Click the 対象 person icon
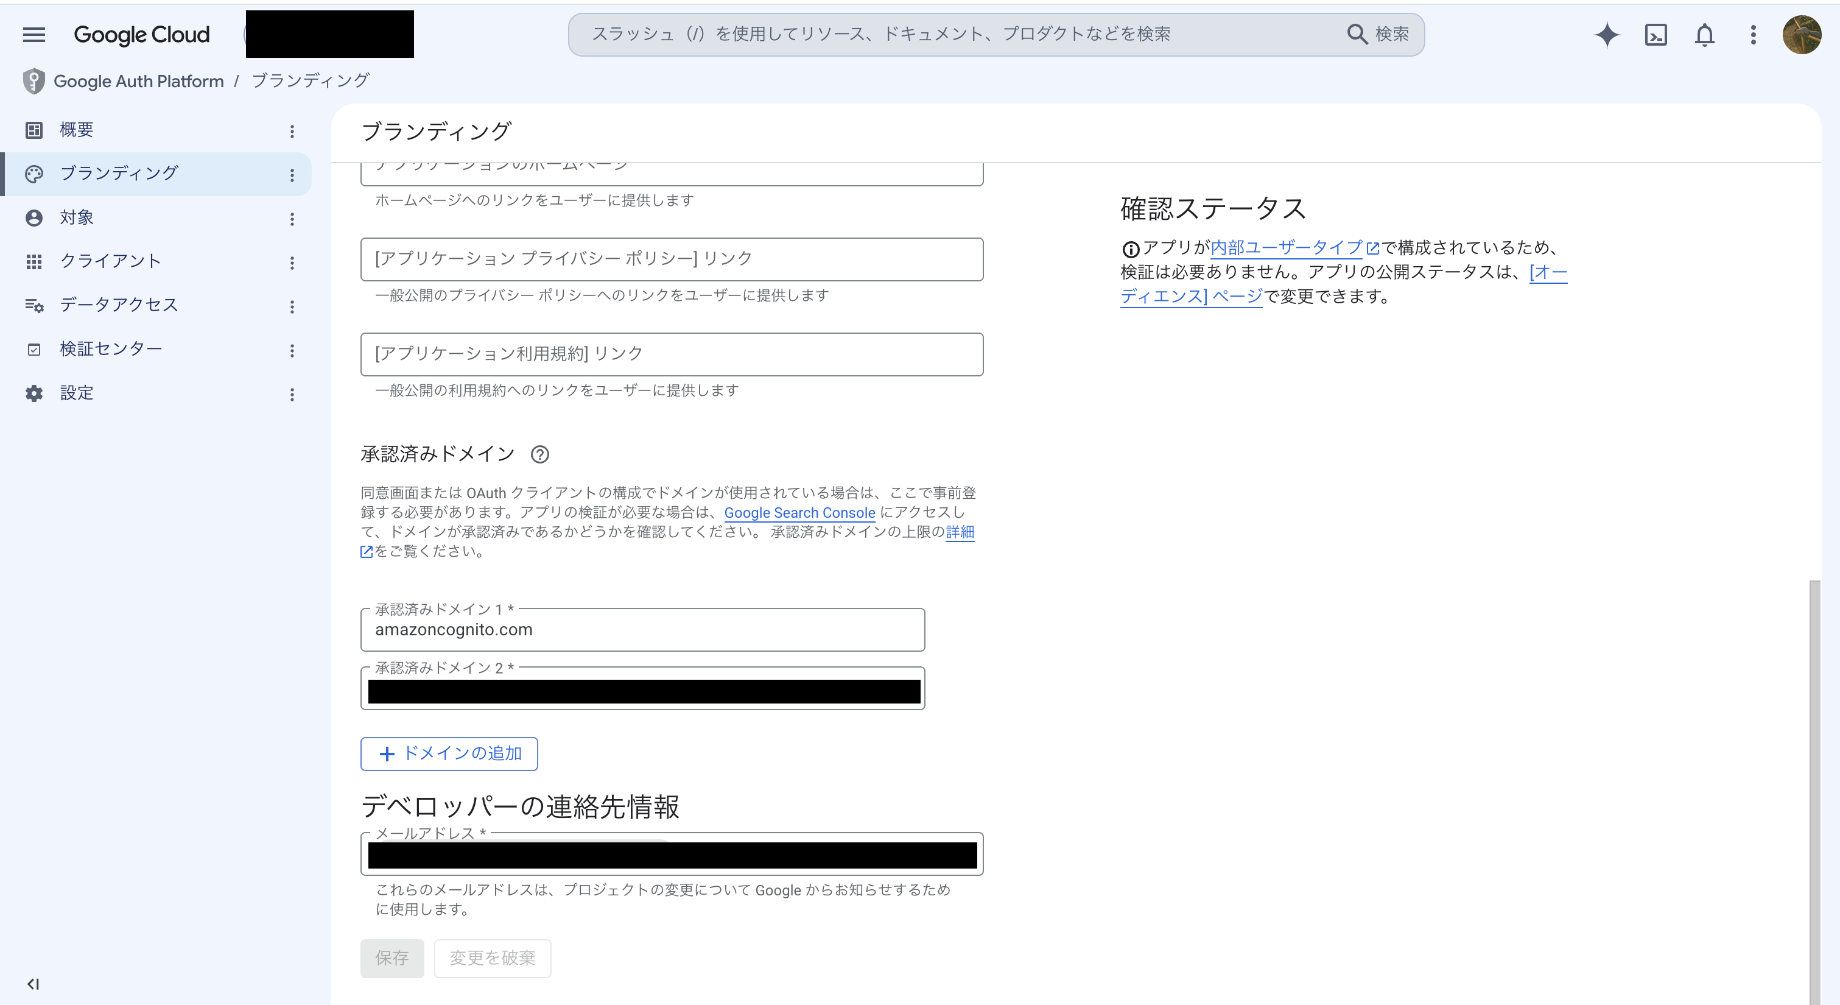Image resolution: width=1840 pixels, height=1005 pixels. [33, 217]
